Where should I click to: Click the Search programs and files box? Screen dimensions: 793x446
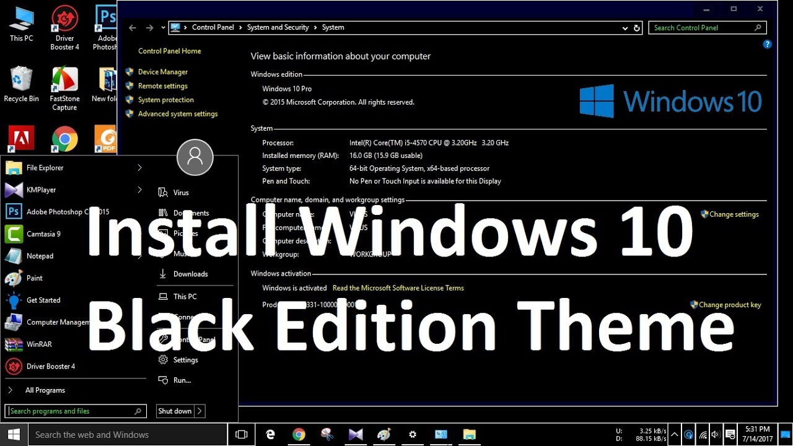[x=76, y=411]
